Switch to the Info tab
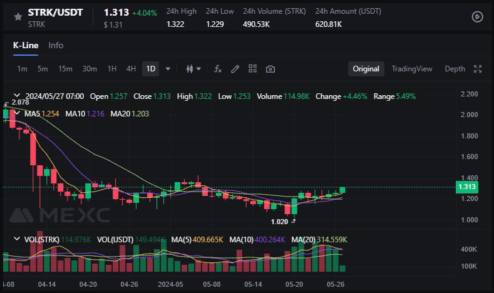 point(56,45)
